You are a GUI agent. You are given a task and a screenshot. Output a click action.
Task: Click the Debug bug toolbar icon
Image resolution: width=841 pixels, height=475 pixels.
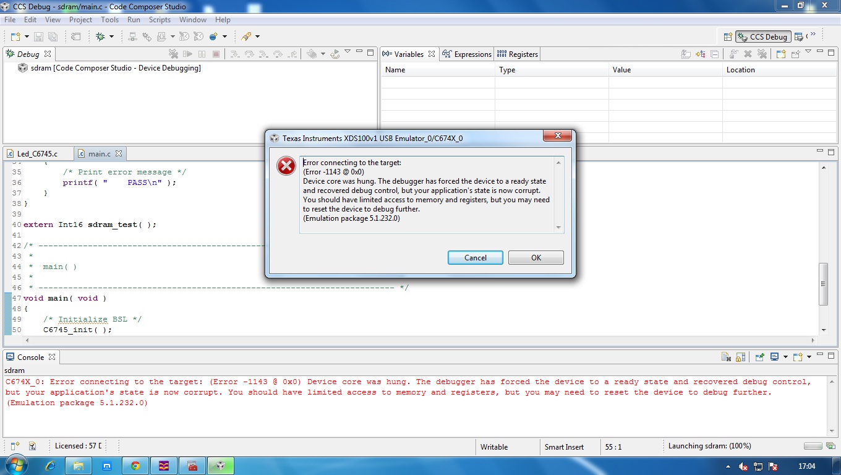point(100,36)
